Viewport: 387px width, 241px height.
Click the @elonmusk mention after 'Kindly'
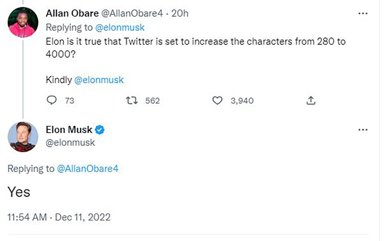(99, 80)
